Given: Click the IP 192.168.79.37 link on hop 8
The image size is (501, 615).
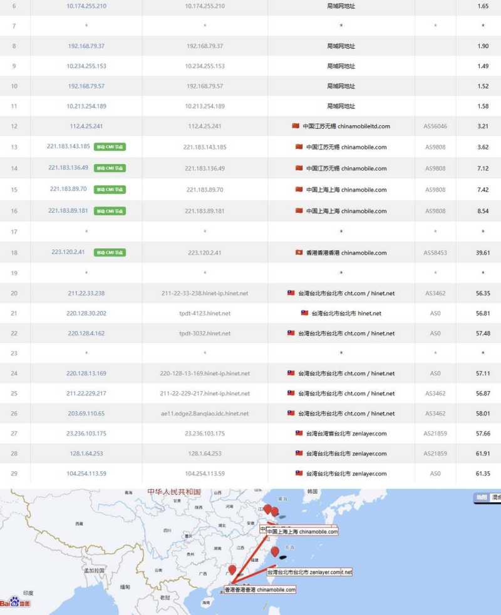Looking at the screenshot, I should 86,46.
